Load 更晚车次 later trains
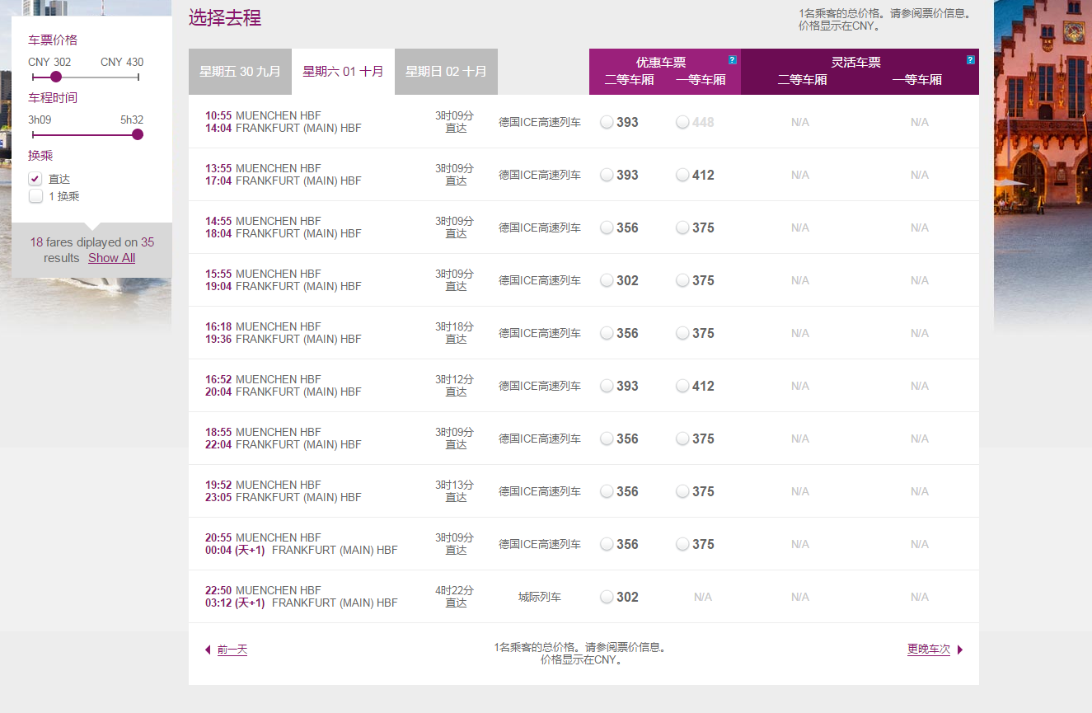Screen dimensions: 1092x713 tap(929, 650)
